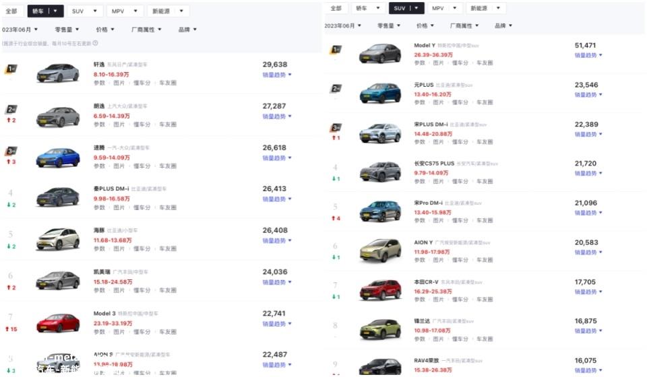Expand the 价格 filter in SUV list
Image resolution: width=647 pixels, height=377 pixels.
pyautogui.click(x=425, y=26)
